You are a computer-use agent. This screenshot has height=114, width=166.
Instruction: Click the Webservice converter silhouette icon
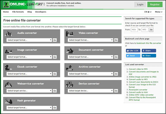(8, 84)
